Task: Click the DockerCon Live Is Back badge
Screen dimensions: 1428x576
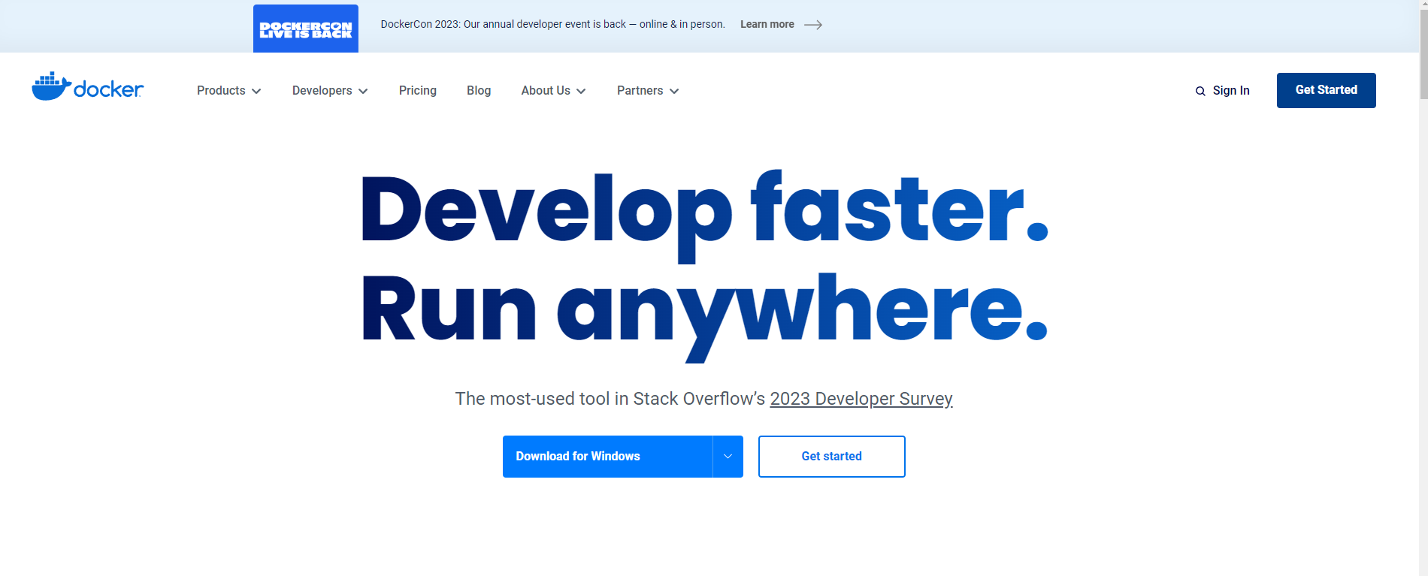Action: click(306, 29)
